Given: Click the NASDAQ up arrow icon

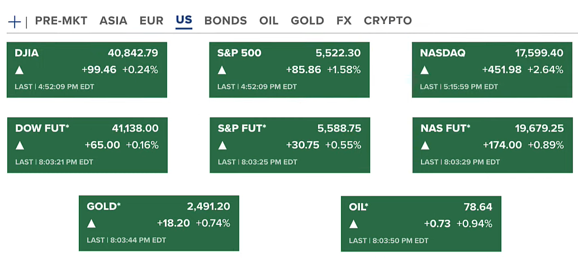Looking at the screenshot, I should (424, 70).
